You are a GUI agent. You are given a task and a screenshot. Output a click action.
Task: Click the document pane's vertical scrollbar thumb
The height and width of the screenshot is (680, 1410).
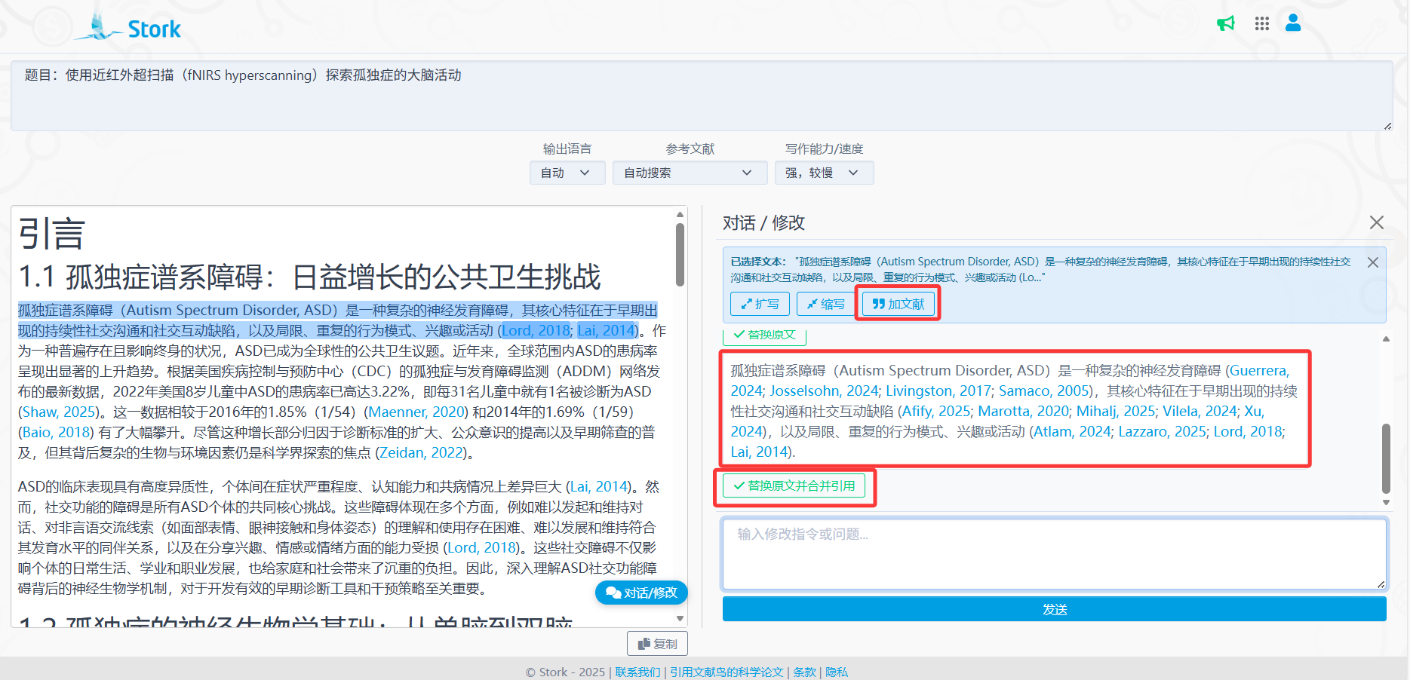coord(680,253)
